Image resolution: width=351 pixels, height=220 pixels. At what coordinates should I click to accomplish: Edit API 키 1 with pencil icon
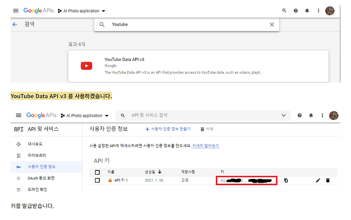point(318,180)
